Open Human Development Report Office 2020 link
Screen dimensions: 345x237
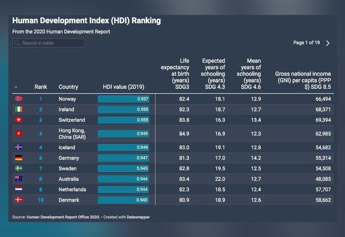coord(63,218)
